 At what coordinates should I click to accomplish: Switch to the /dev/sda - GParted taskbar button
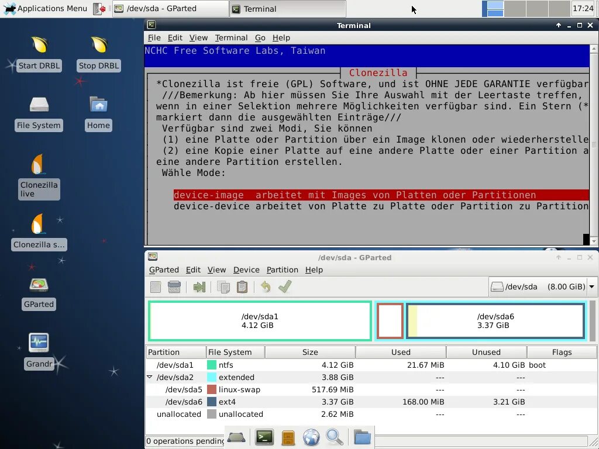[x=170, y=8]
